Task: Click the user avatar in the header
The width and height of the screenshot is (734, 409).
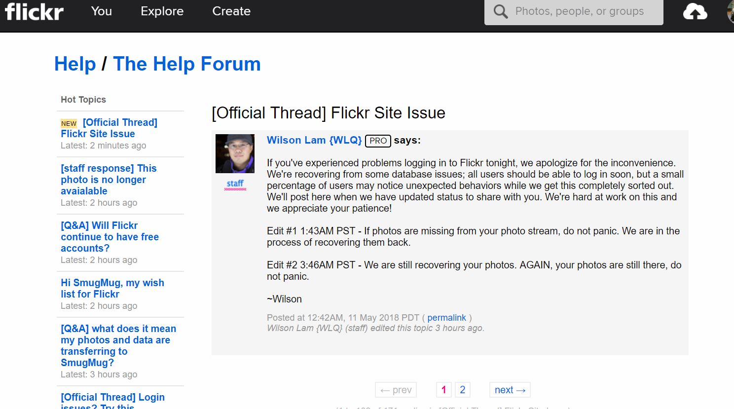Action: (731, 11)
